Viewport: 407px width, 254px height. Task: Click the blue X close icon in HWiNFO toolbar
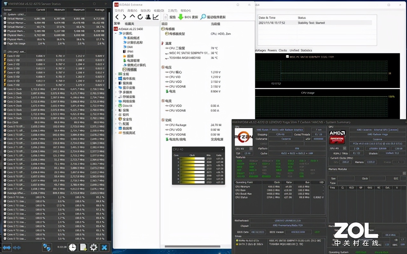[104, 247]
